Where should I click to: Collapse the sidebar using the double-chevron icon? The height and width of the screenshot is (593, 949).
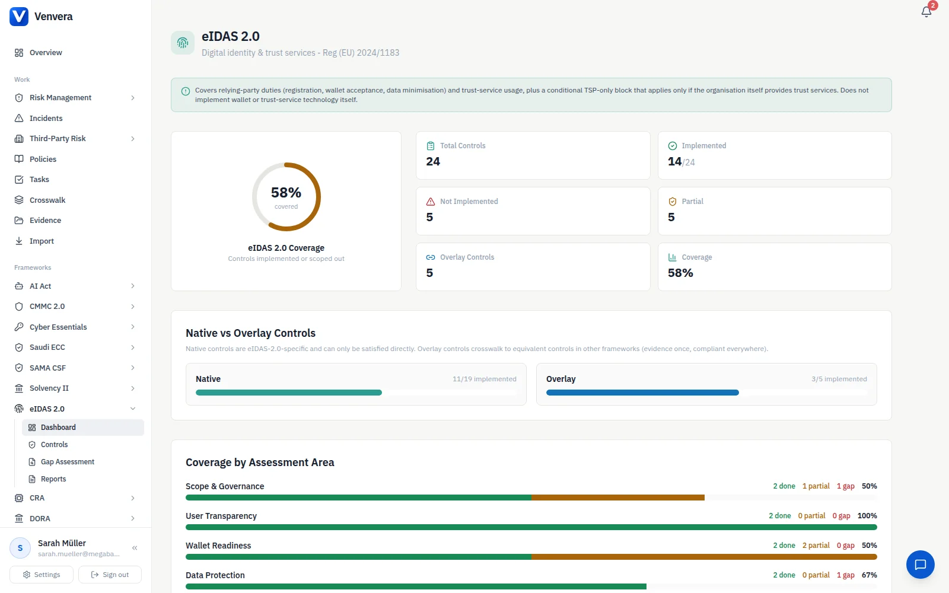pos(135,548)
